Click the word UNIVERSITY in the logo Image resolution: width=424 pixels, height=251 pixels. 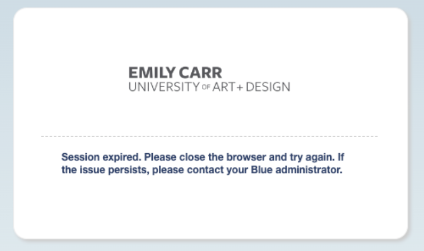(x=164, y=87)
